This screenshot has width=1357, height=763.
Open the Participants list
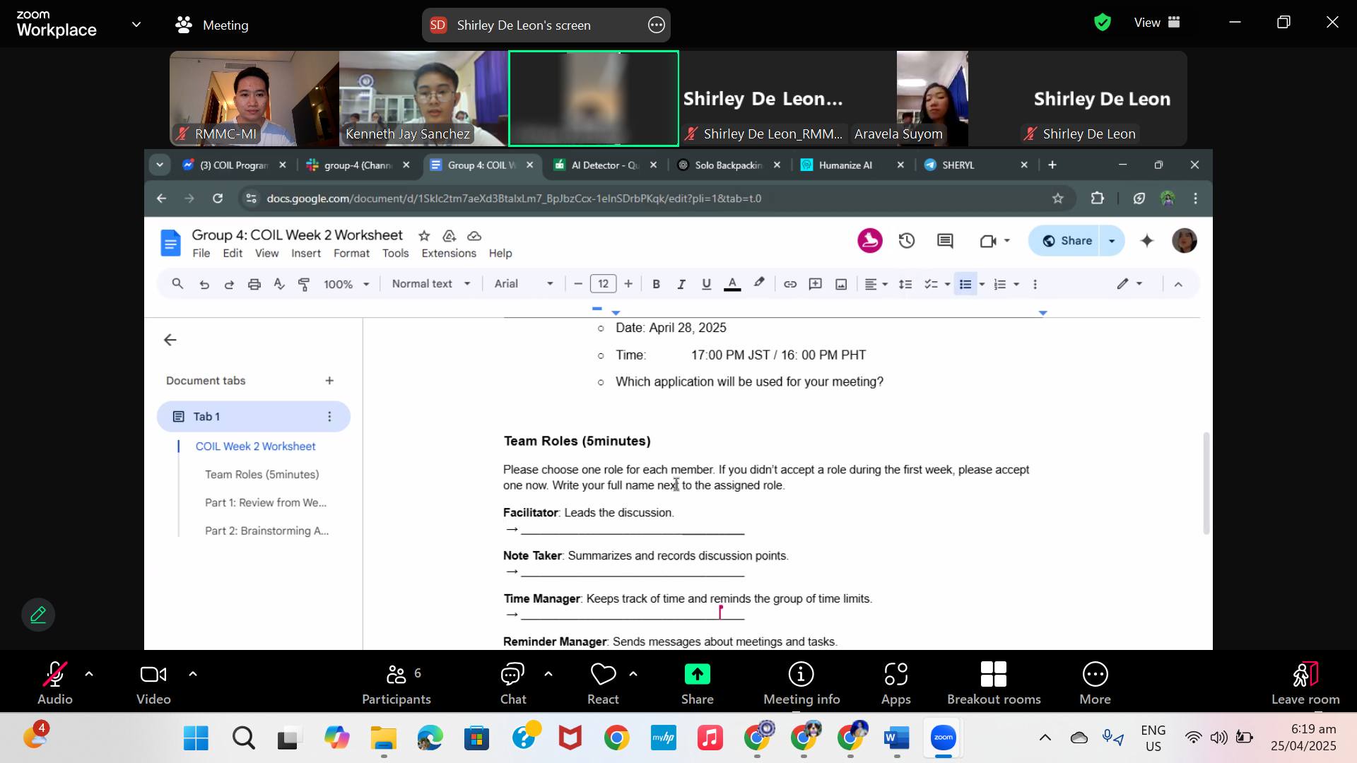[x=396, y=682]
